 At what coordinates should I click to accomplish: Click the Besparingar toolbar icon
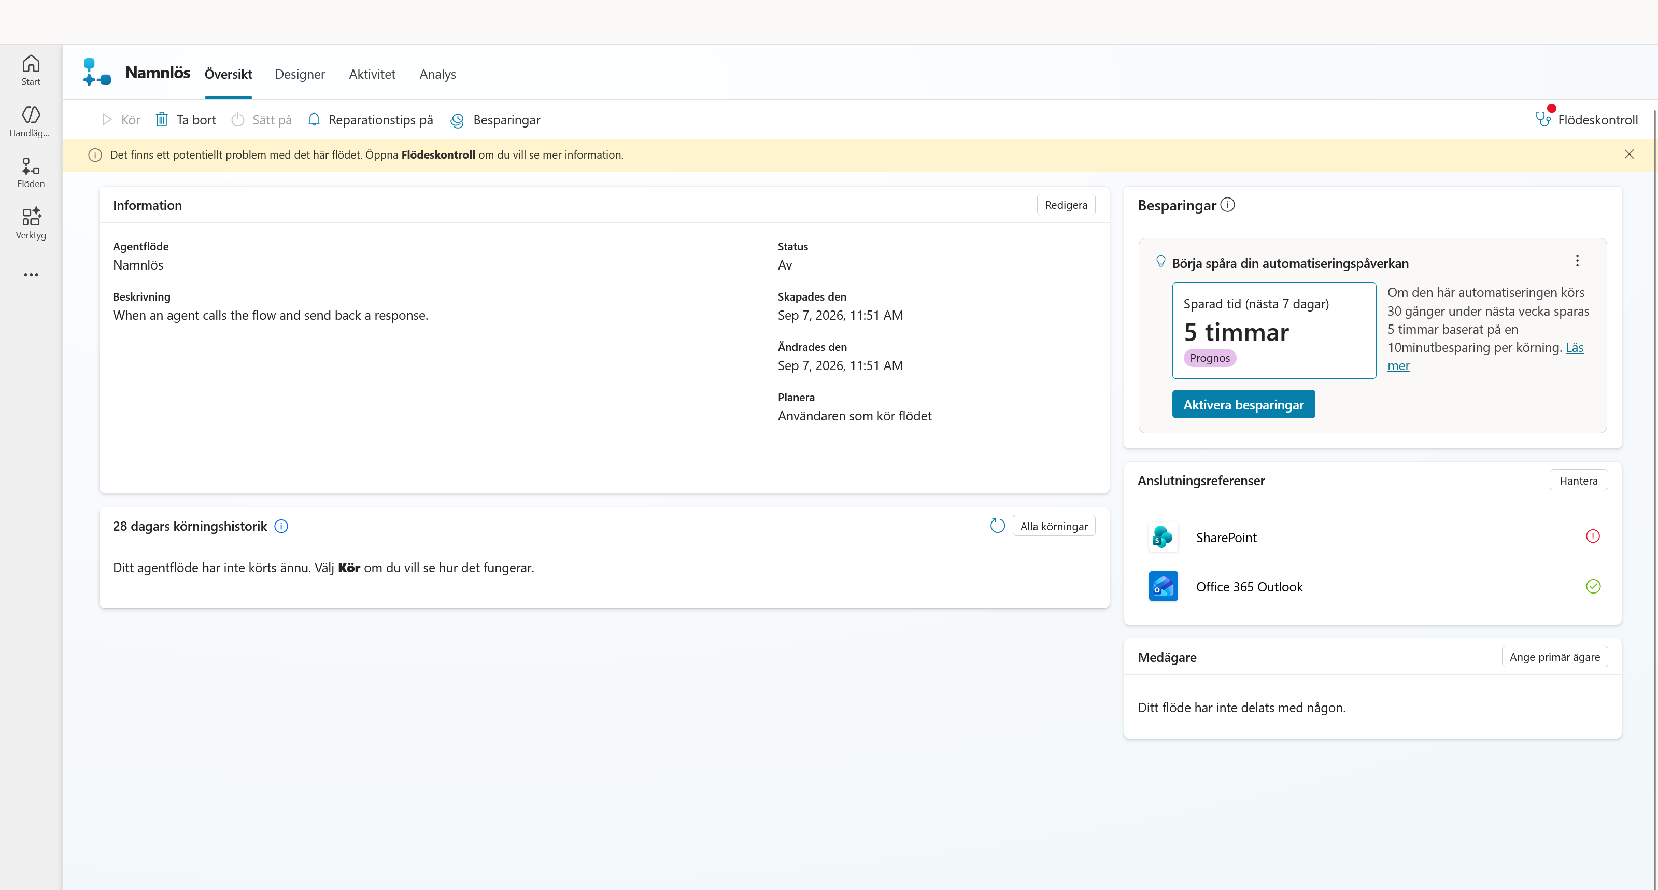(457, 120)
